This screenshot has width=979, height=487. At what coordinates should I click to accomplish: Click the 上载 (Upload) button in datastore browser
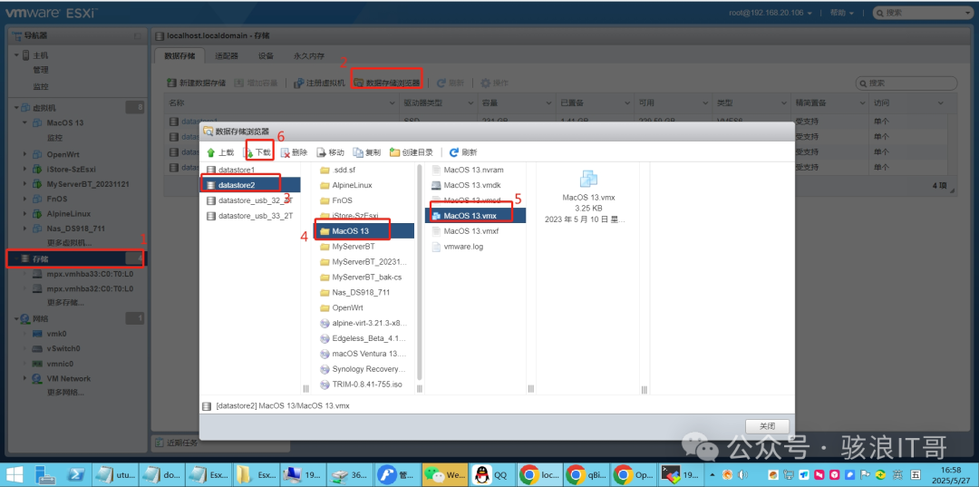[220, 151]
